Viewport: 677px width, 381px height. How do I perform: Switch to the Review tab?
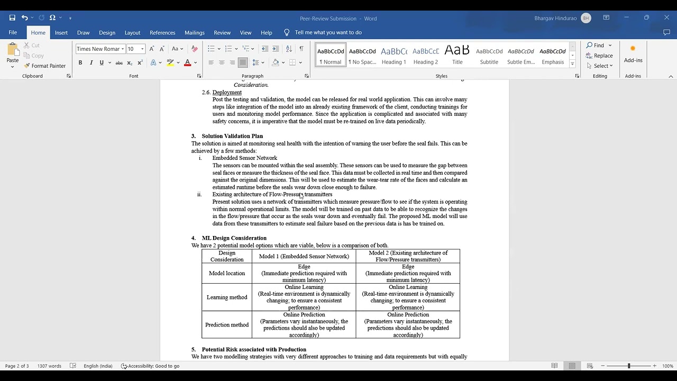point(222,33)
